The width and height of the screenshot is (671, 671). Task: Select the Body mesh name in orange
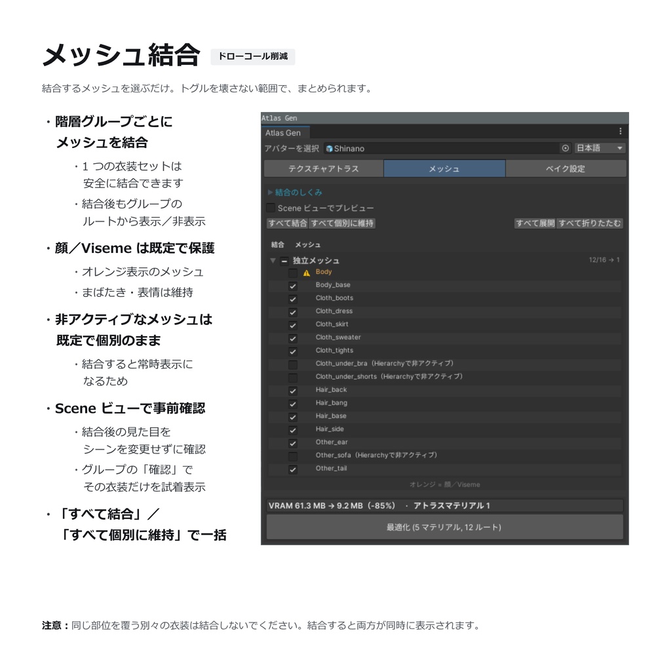click(324, 272)
